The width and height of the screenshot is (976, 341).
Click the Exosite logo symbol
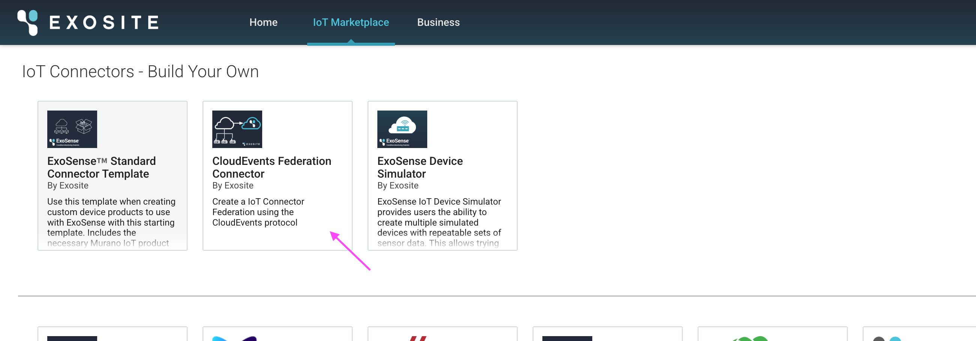(x=28, y=22)
